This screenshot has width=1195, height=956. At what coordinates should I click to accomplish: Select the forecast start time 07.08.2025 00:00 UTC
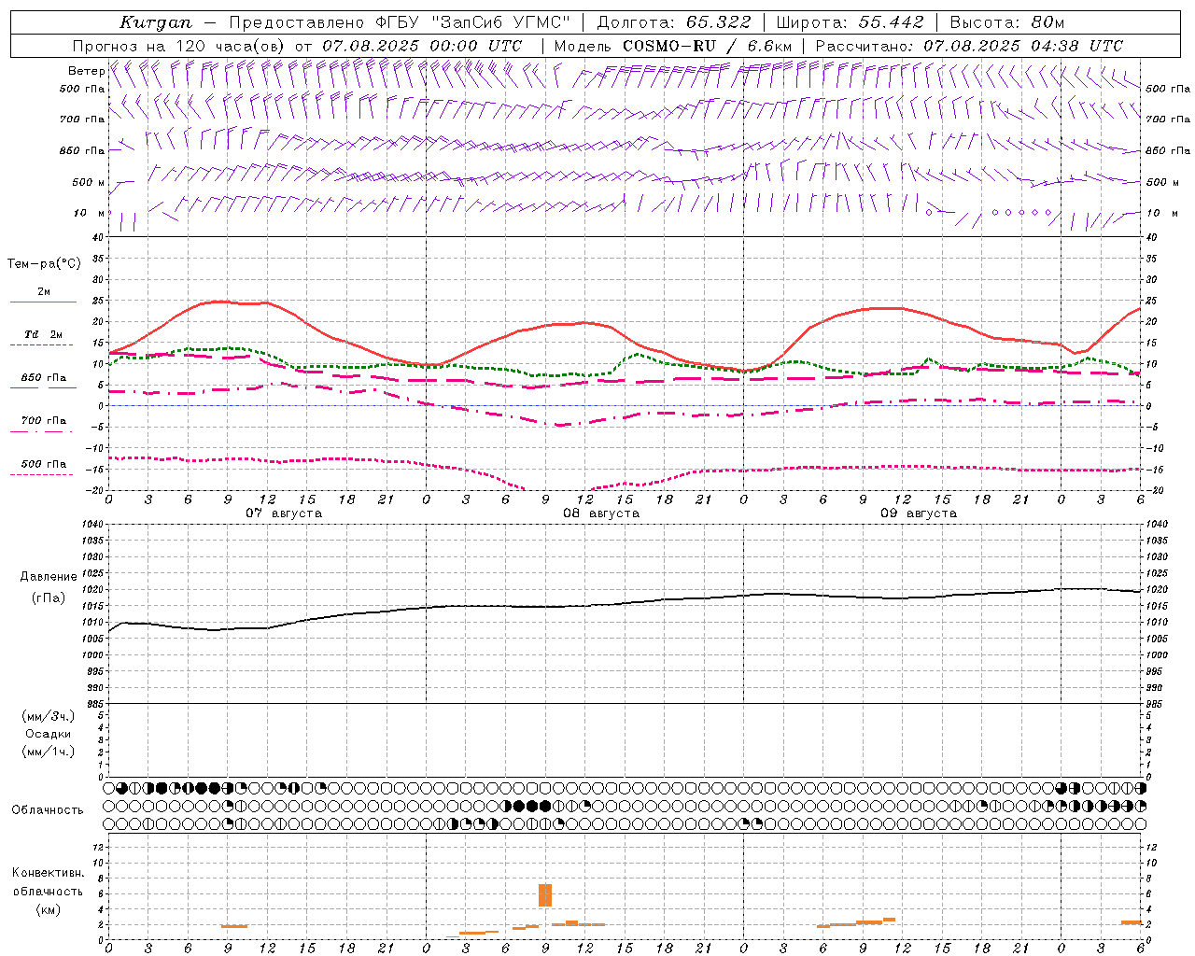tap(422, 46)
